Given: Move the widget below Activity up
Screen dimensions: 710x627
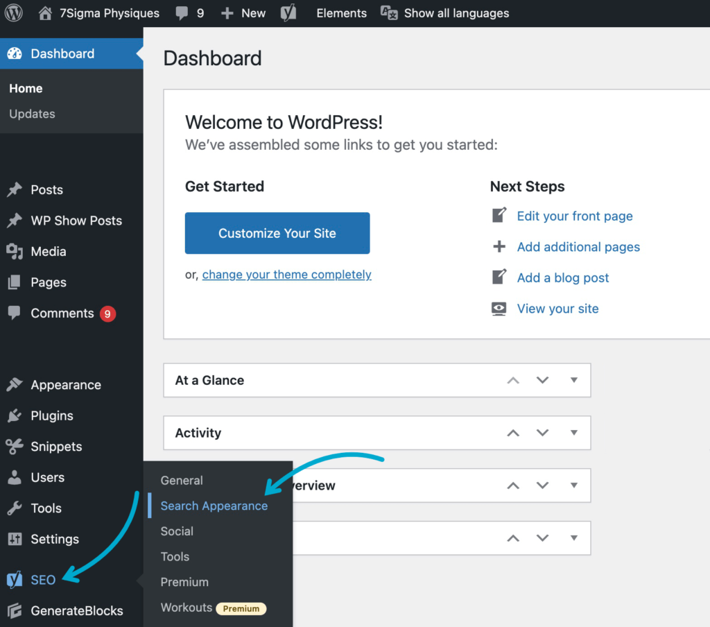Looking at the screenshot, I should (x=513, y=486).
